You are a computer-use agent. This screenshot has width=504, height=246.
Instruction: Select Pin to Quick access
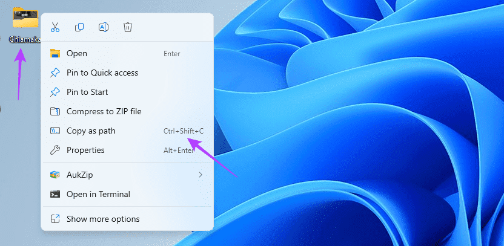pos(127,73)
